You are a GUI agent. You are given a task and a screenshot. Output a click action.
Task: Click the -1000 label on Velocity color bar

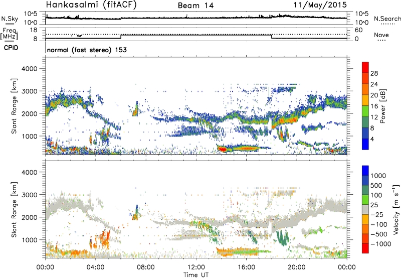[381, 244]
